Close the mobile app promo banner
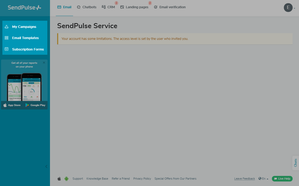Screen dimensions: 299x186 tap(44, 63)
